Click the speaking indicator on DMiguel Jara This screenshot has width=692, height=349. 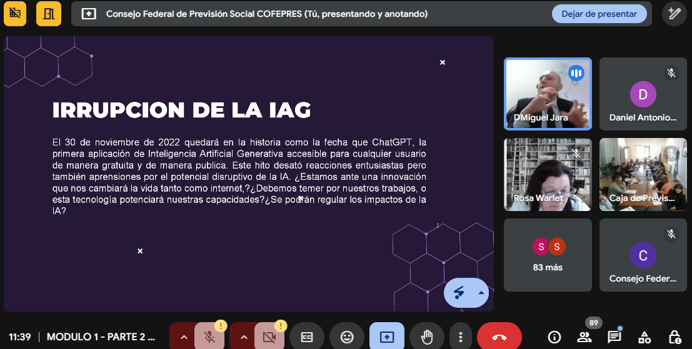[576, 72]
